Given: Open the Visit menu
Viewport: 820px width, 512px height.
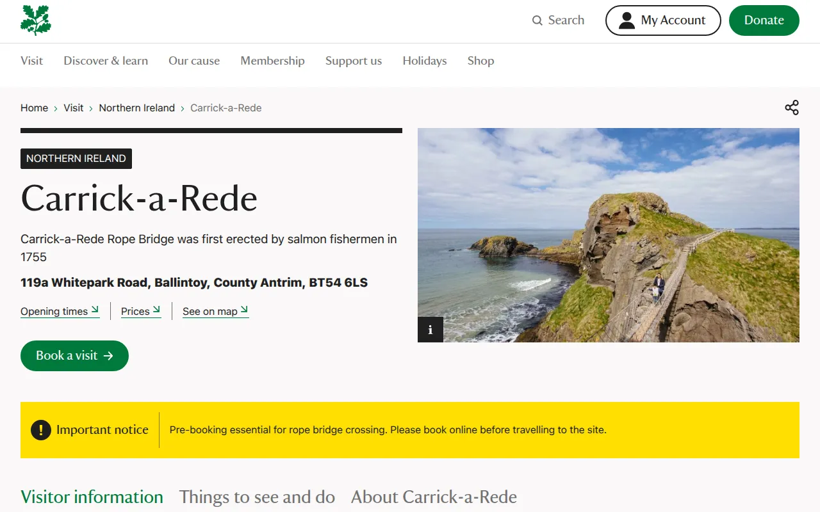Looking at the screenshot, I should [x=31, y=61].
